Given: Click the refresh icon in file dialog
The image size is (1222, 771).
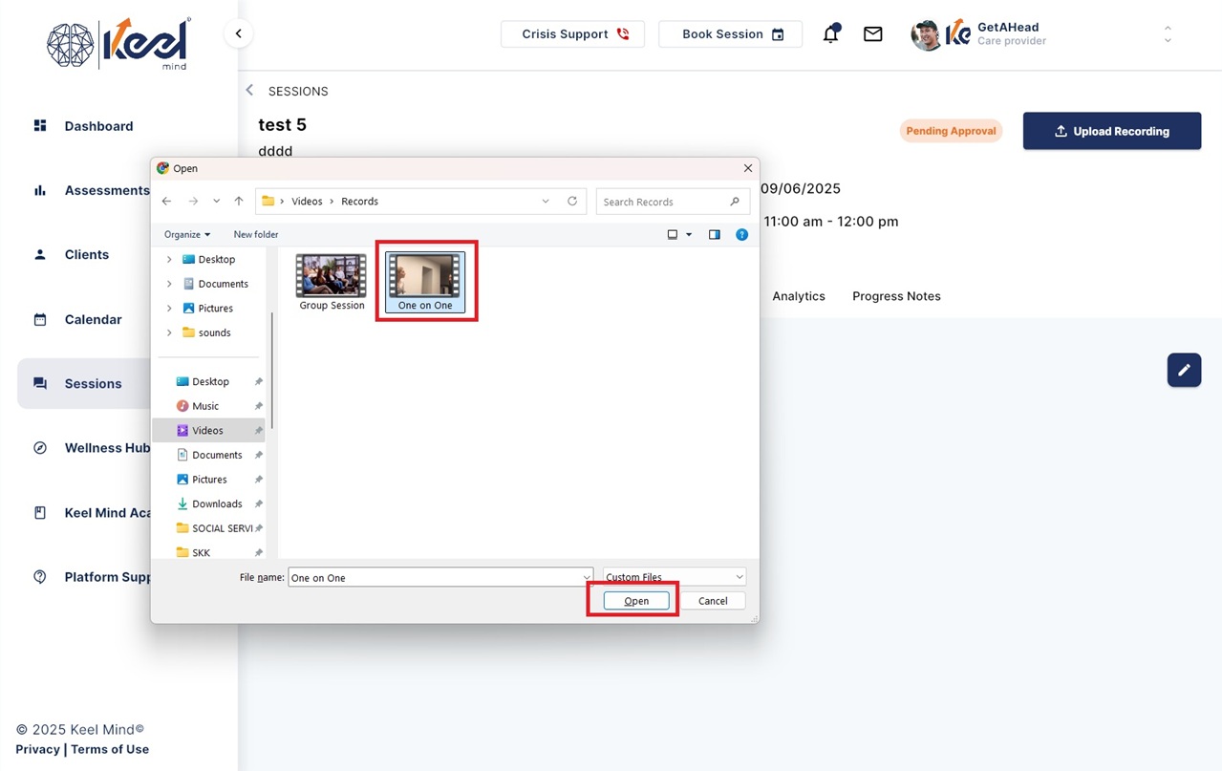Looking at the screenshot, I should point(572,202).
